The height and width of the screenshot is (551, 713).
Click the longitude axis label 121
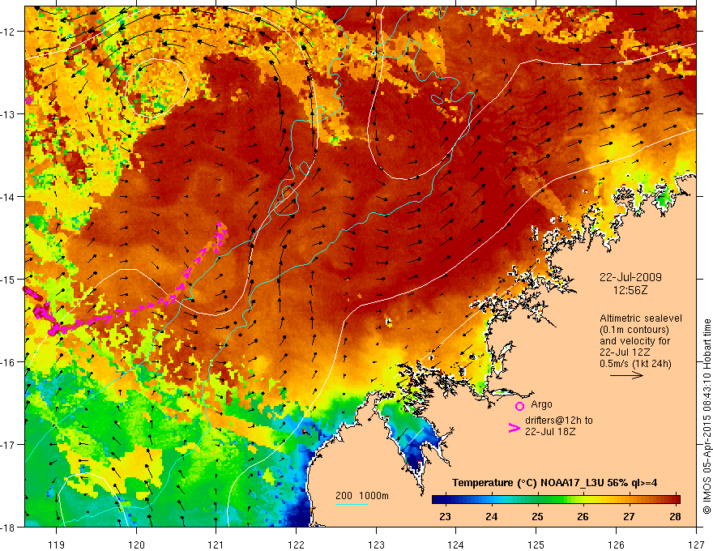[216, 545]
